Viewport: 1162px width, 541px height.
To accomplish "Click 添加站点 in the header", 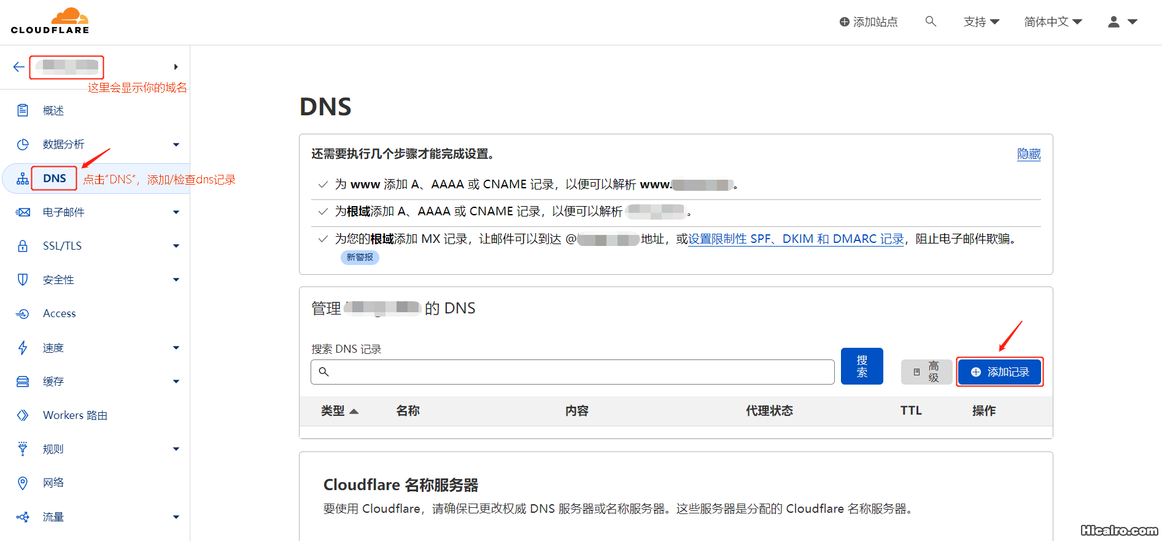I will 869,22.
